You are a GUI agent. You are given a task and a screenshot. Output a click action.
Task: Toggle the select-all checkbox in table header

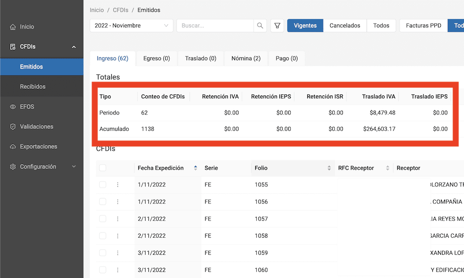[103, 168]
